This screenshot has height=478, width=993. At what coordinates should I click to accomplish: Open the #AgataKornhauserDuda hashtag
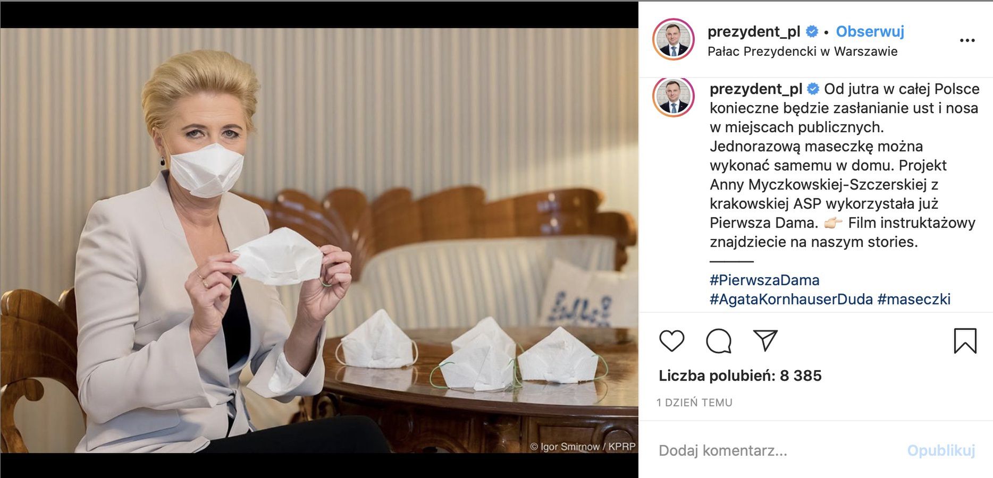pyautogui.click(x=791, y=299)
